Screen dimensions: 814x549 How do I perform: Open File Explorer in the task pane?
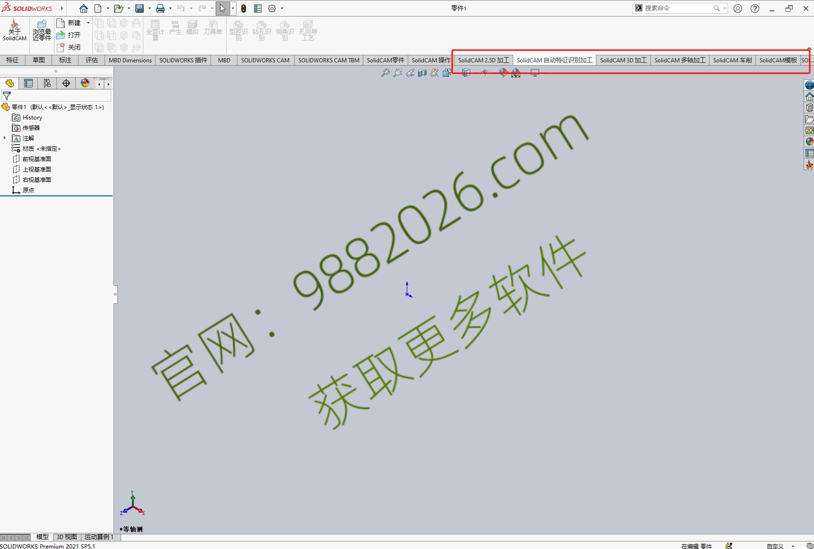tap(809, 120)
